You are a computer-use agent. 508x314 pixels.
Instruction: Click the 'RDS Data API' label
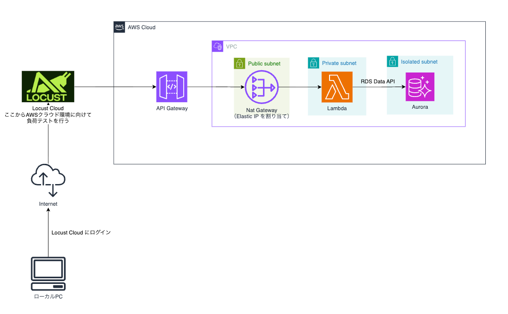tap(378, 81)
